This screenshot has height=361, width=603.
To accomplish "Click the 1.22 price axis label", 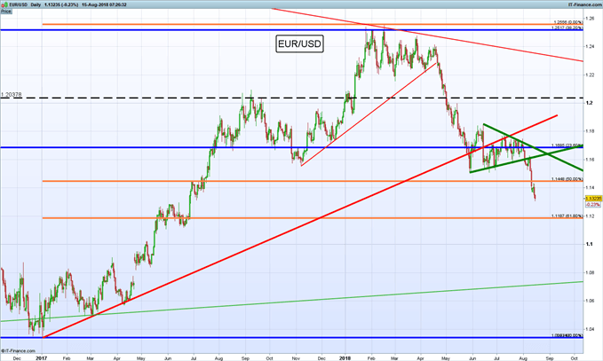I will coord(590,75).
